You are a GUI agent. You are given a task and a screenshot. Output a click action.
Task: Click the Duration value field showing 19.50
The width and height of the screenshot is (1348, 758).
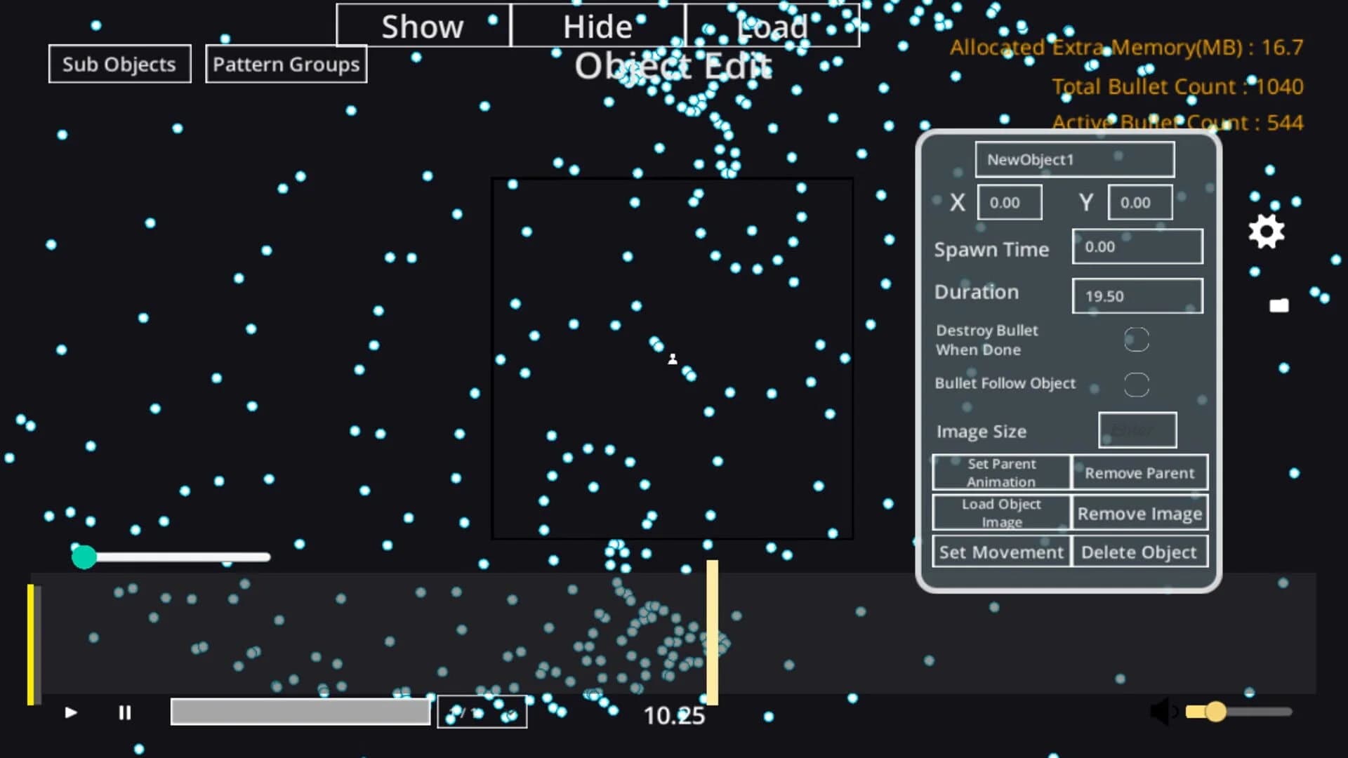[x=1136, y=295]
